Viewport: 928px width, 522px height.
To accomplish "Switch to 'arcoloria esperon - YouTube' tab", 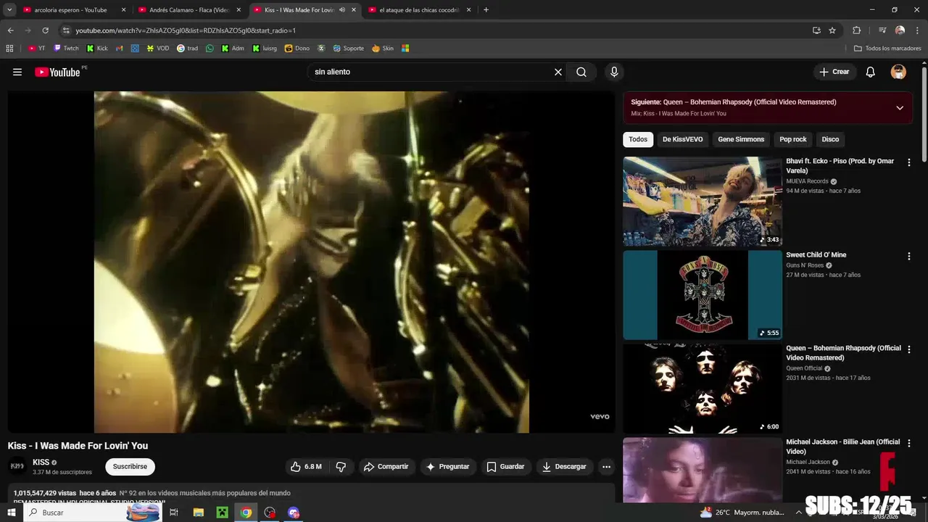I will [76, 10].
